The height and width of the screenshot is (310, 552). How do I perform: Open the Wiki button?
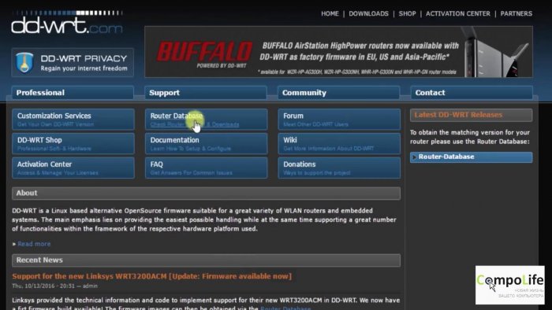[x=339, y=143]
